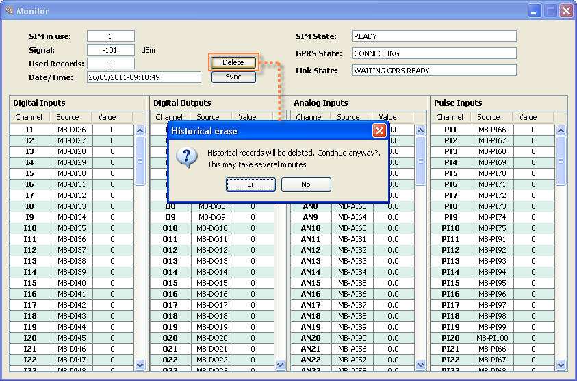Click the Sí button to confirm erase
Viewport: 577px width, 381px height.
click(x=251, y=184)
